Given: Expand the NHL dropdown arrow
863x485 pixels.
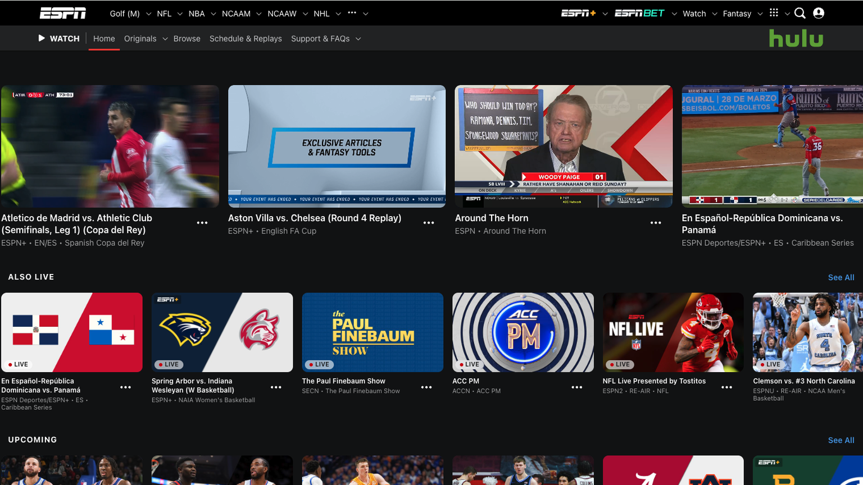Looking at the screenshot, I should tap(338, 14).
